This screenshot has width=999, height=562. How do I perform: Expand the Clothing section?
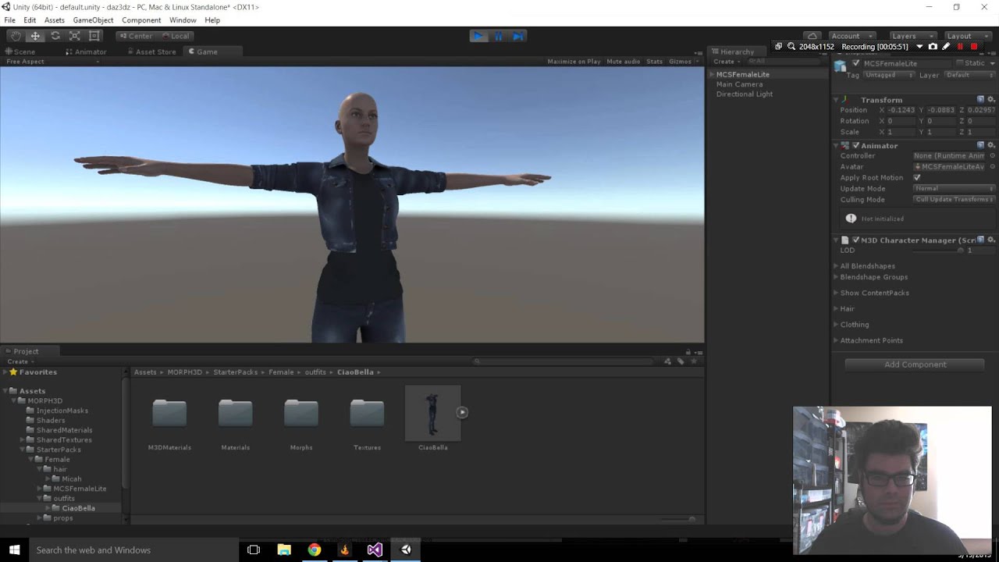click(x=854, y=325)
